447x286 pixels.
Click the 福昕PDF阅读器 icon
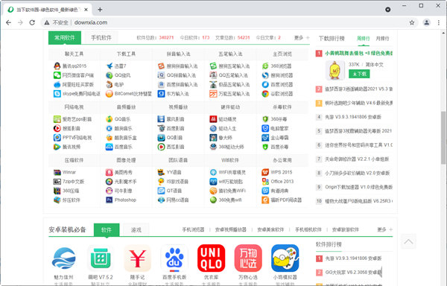265,200
